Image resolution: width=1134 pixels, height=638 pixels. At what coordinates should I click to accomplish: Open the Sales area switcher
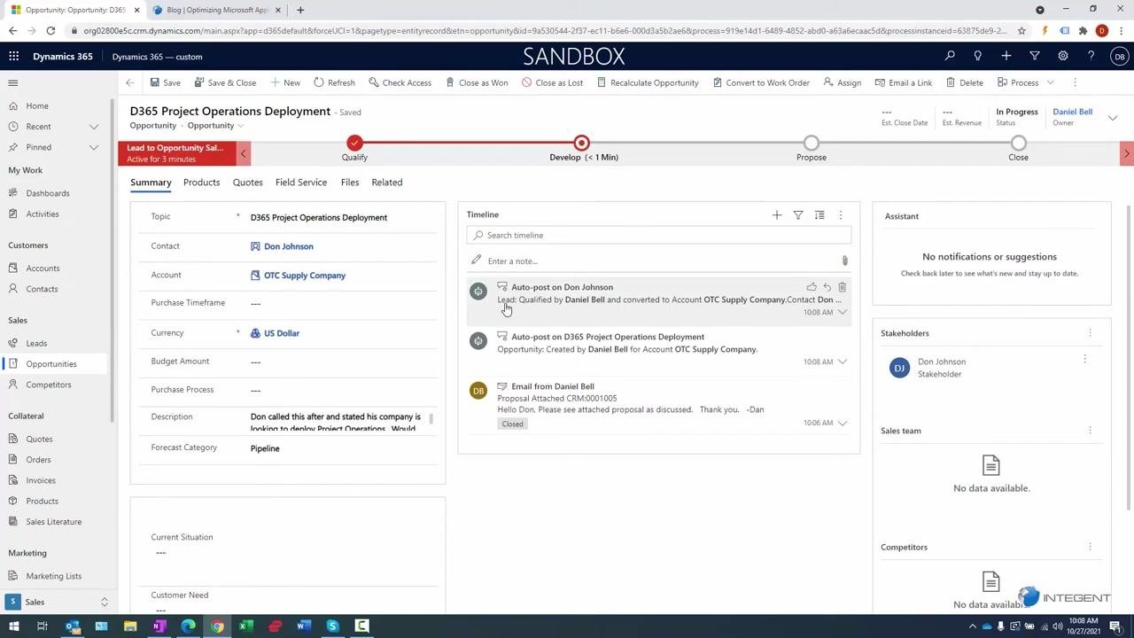point(58,602)
